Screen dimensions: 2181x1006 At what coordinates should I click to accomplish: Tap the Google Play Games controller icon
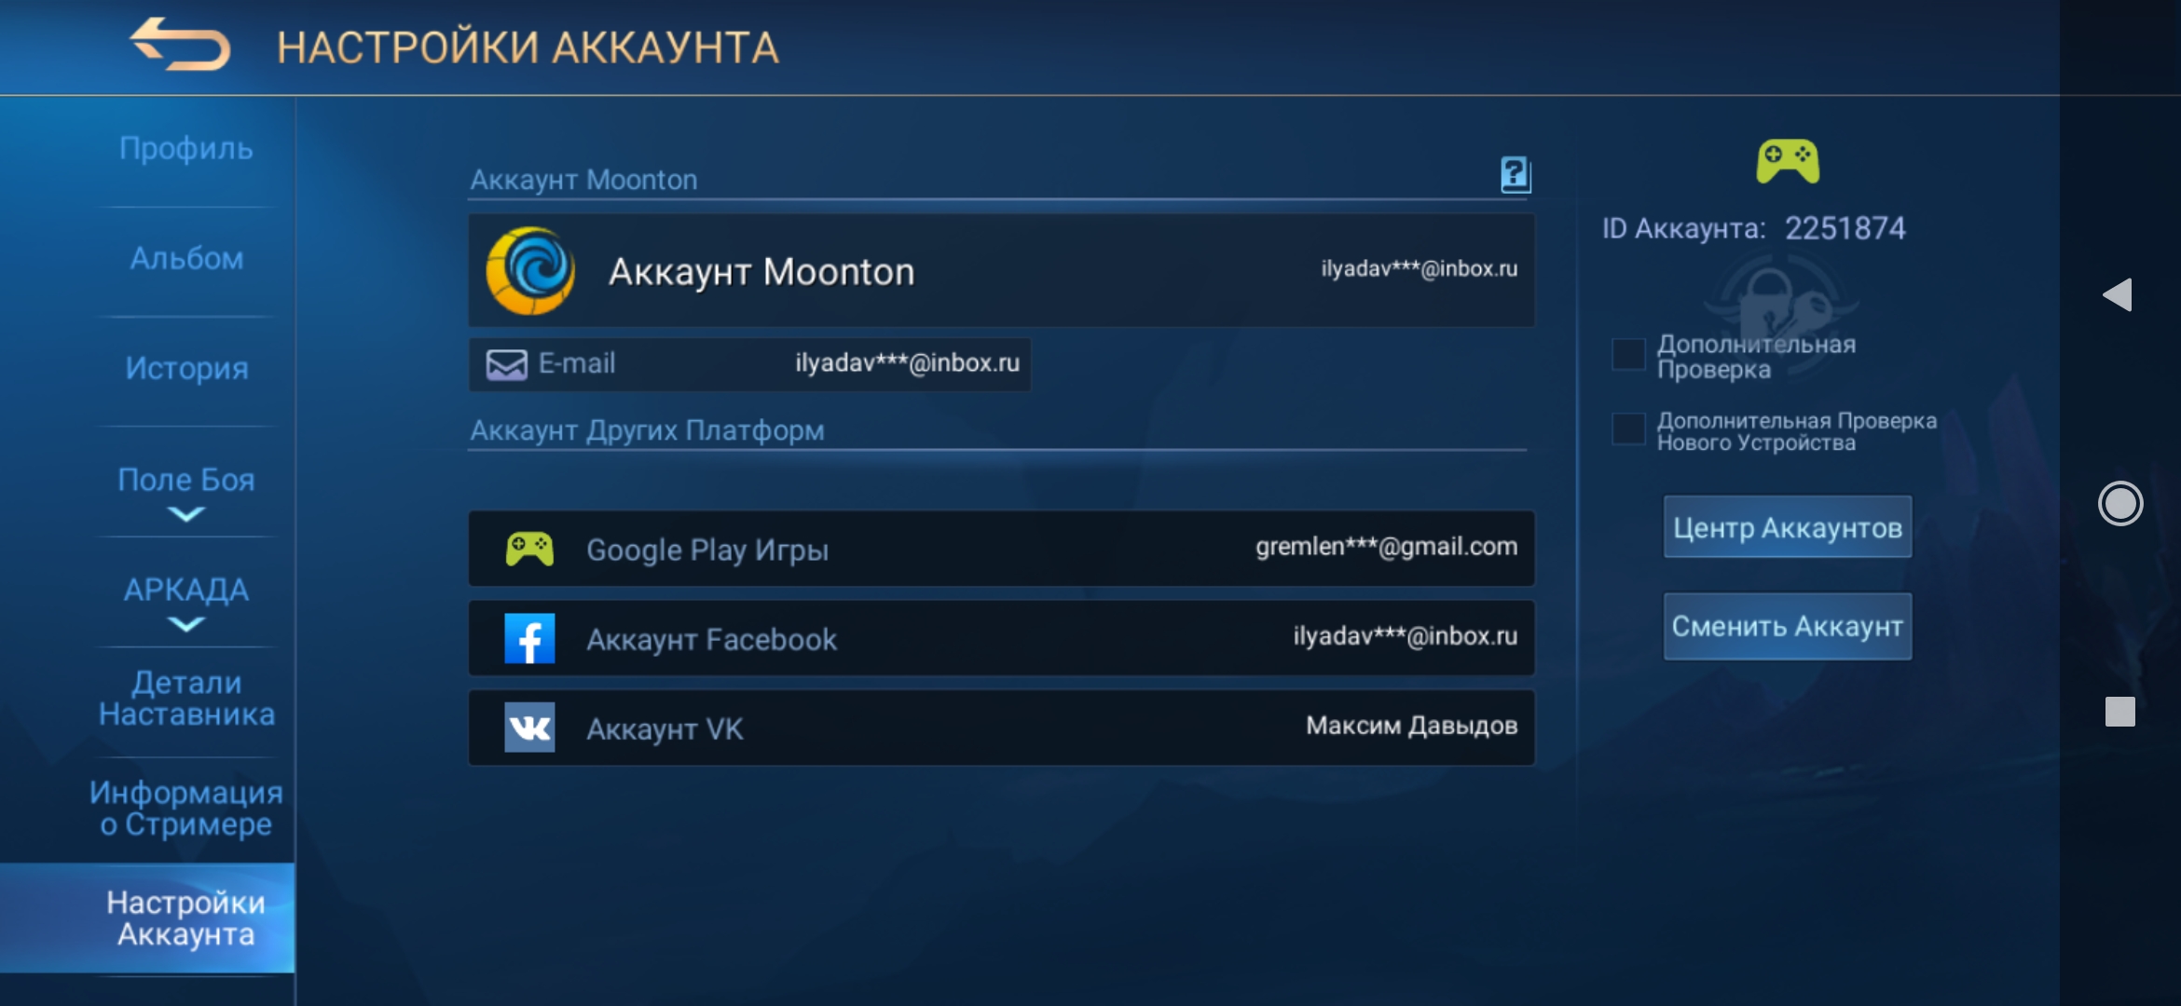529,550
